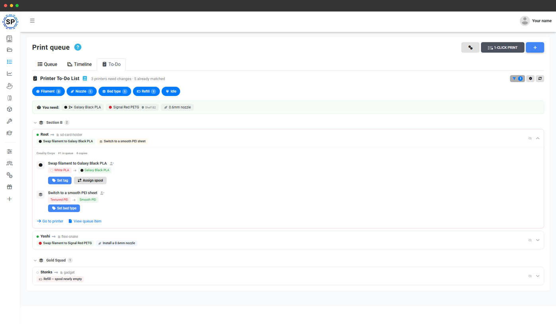
Task: Click the Set bed type button
Action: pos(64,208)
